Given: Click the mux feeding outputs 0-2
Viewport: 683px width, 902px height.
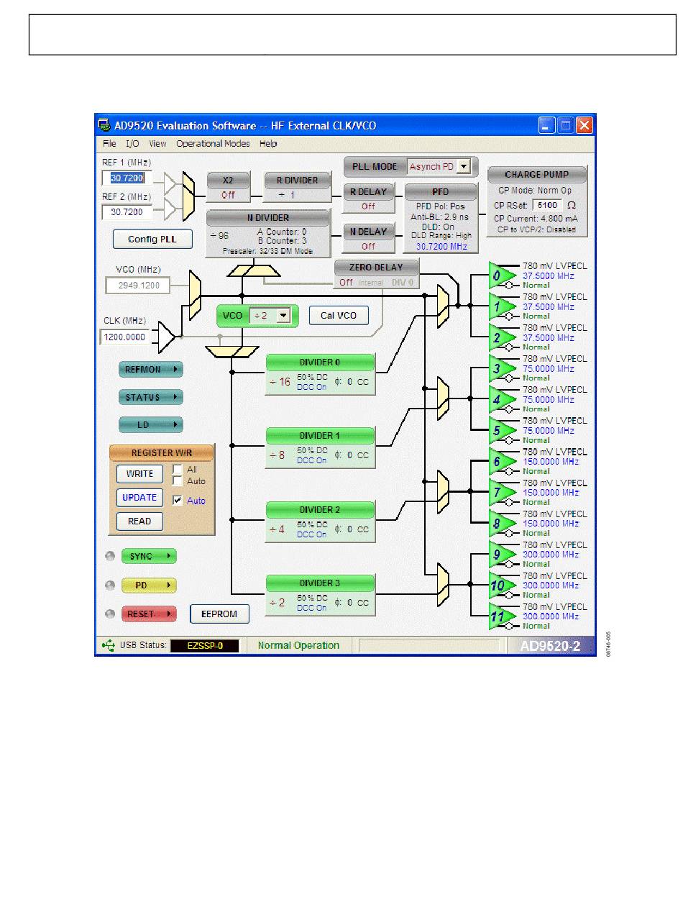Looking at the screenshot, I should [443, 305].
